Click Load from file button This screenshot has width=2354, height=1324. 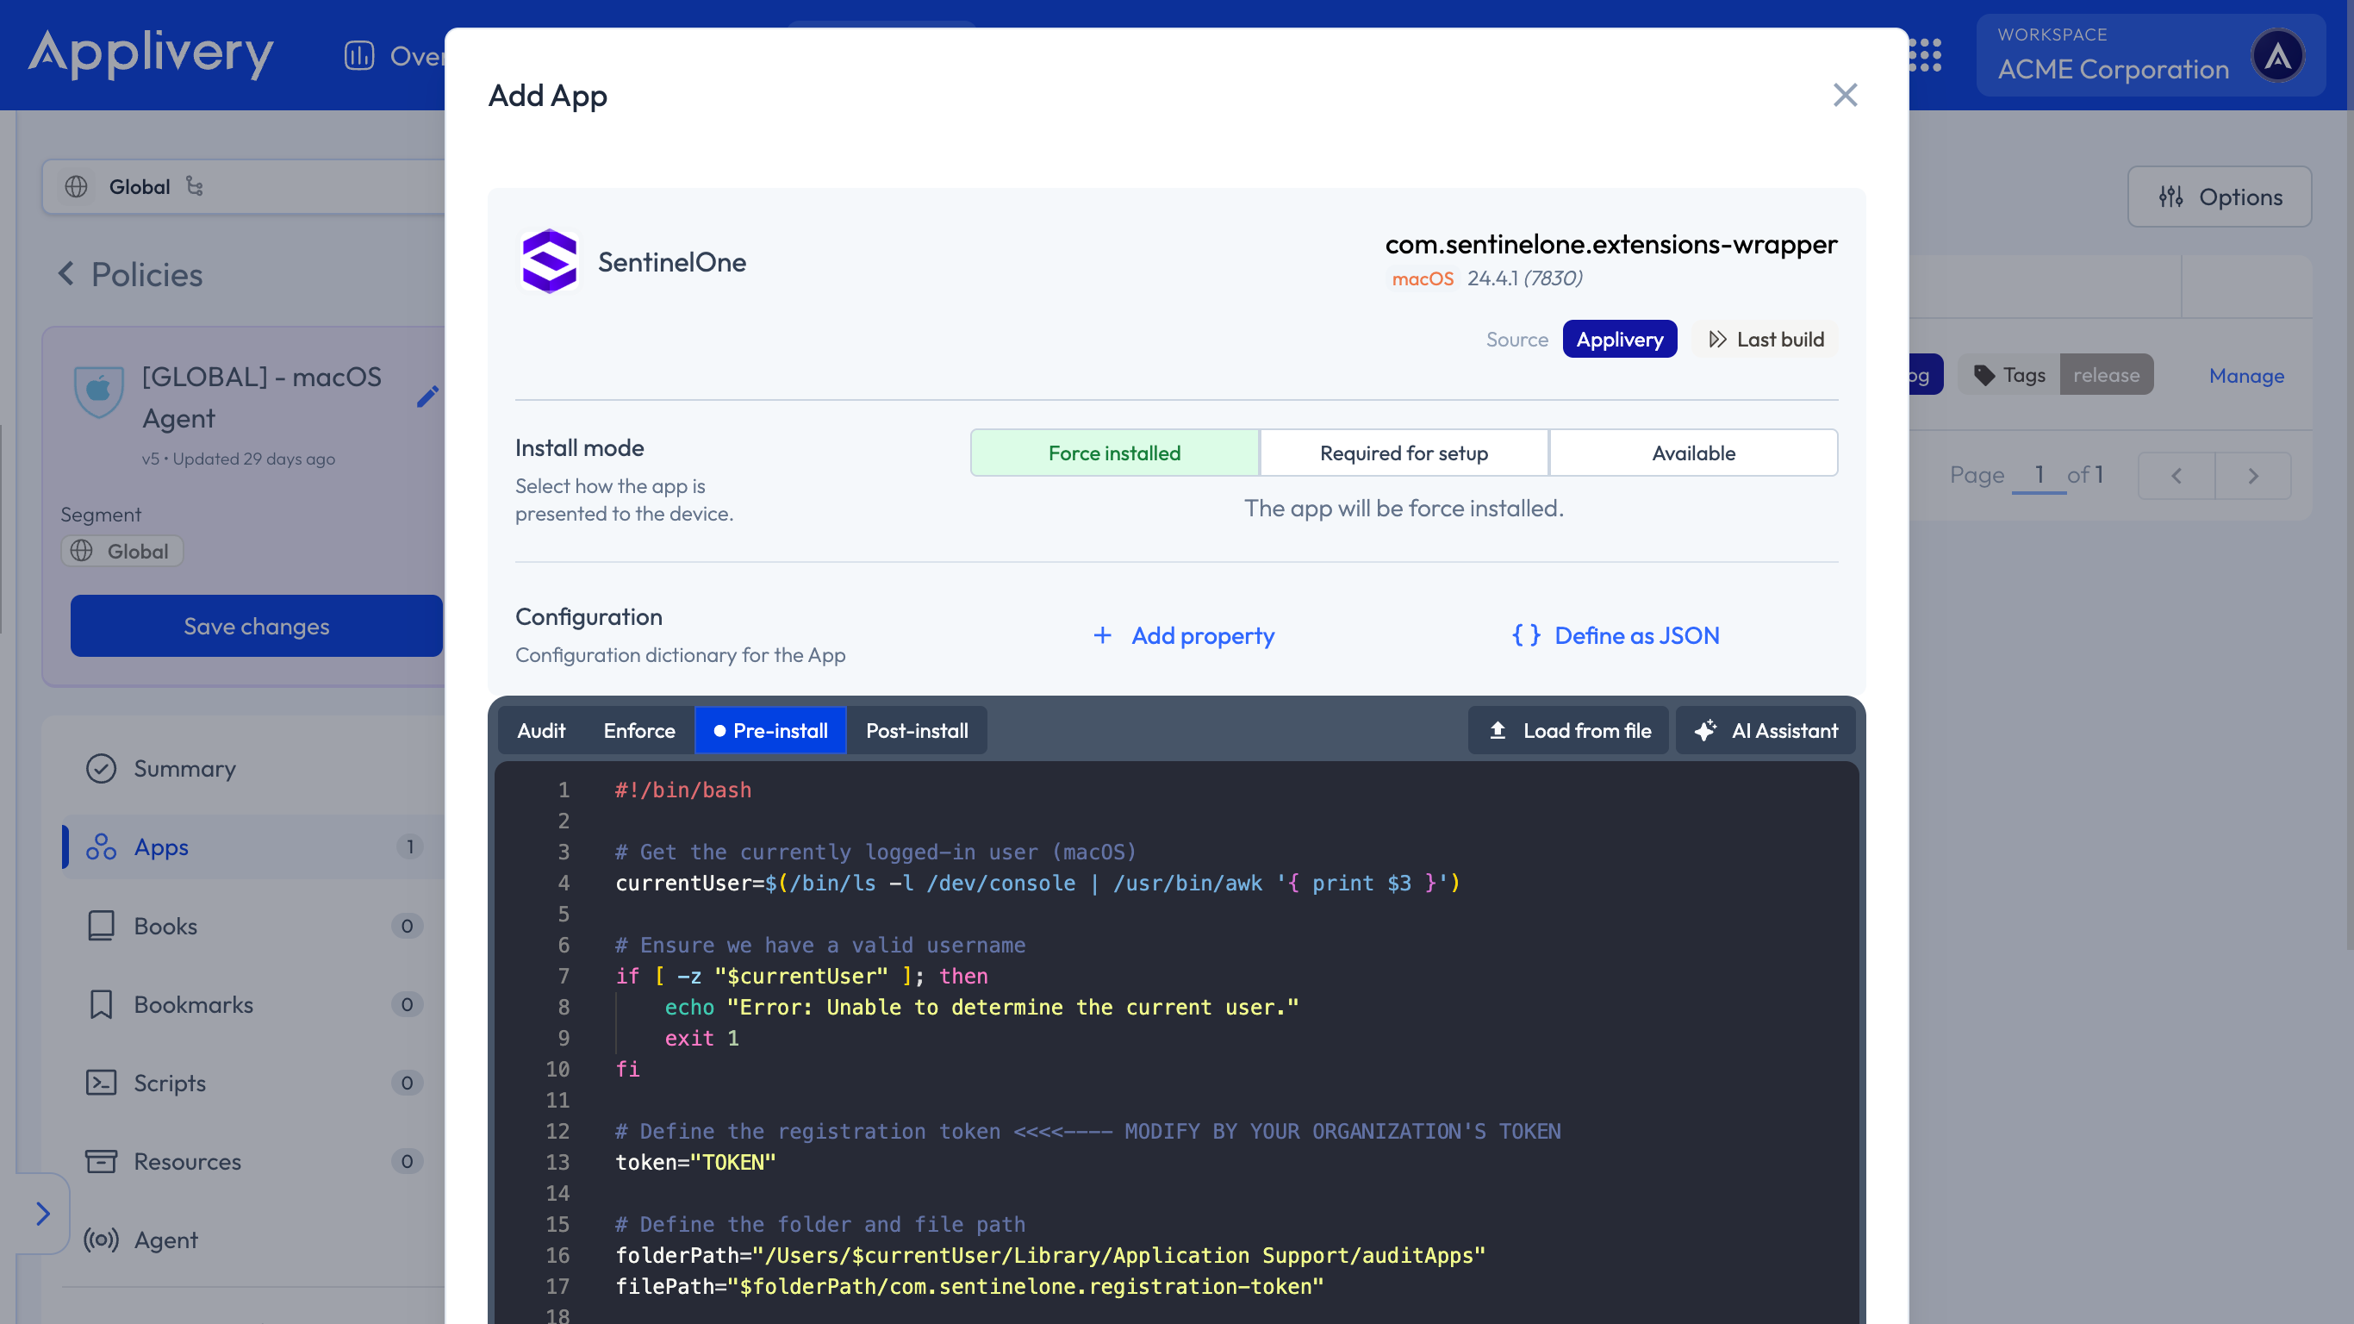pyautogui.click(x=1568, y=731)
